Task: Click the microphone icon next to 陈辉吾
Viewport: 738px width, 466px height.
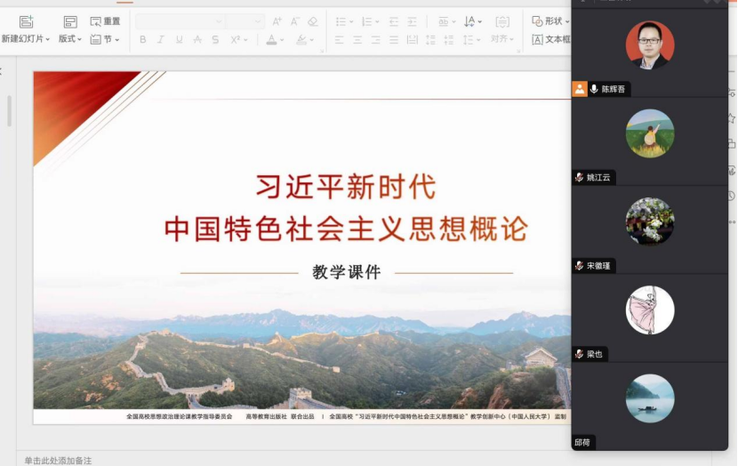Action: tap(594, 89)
